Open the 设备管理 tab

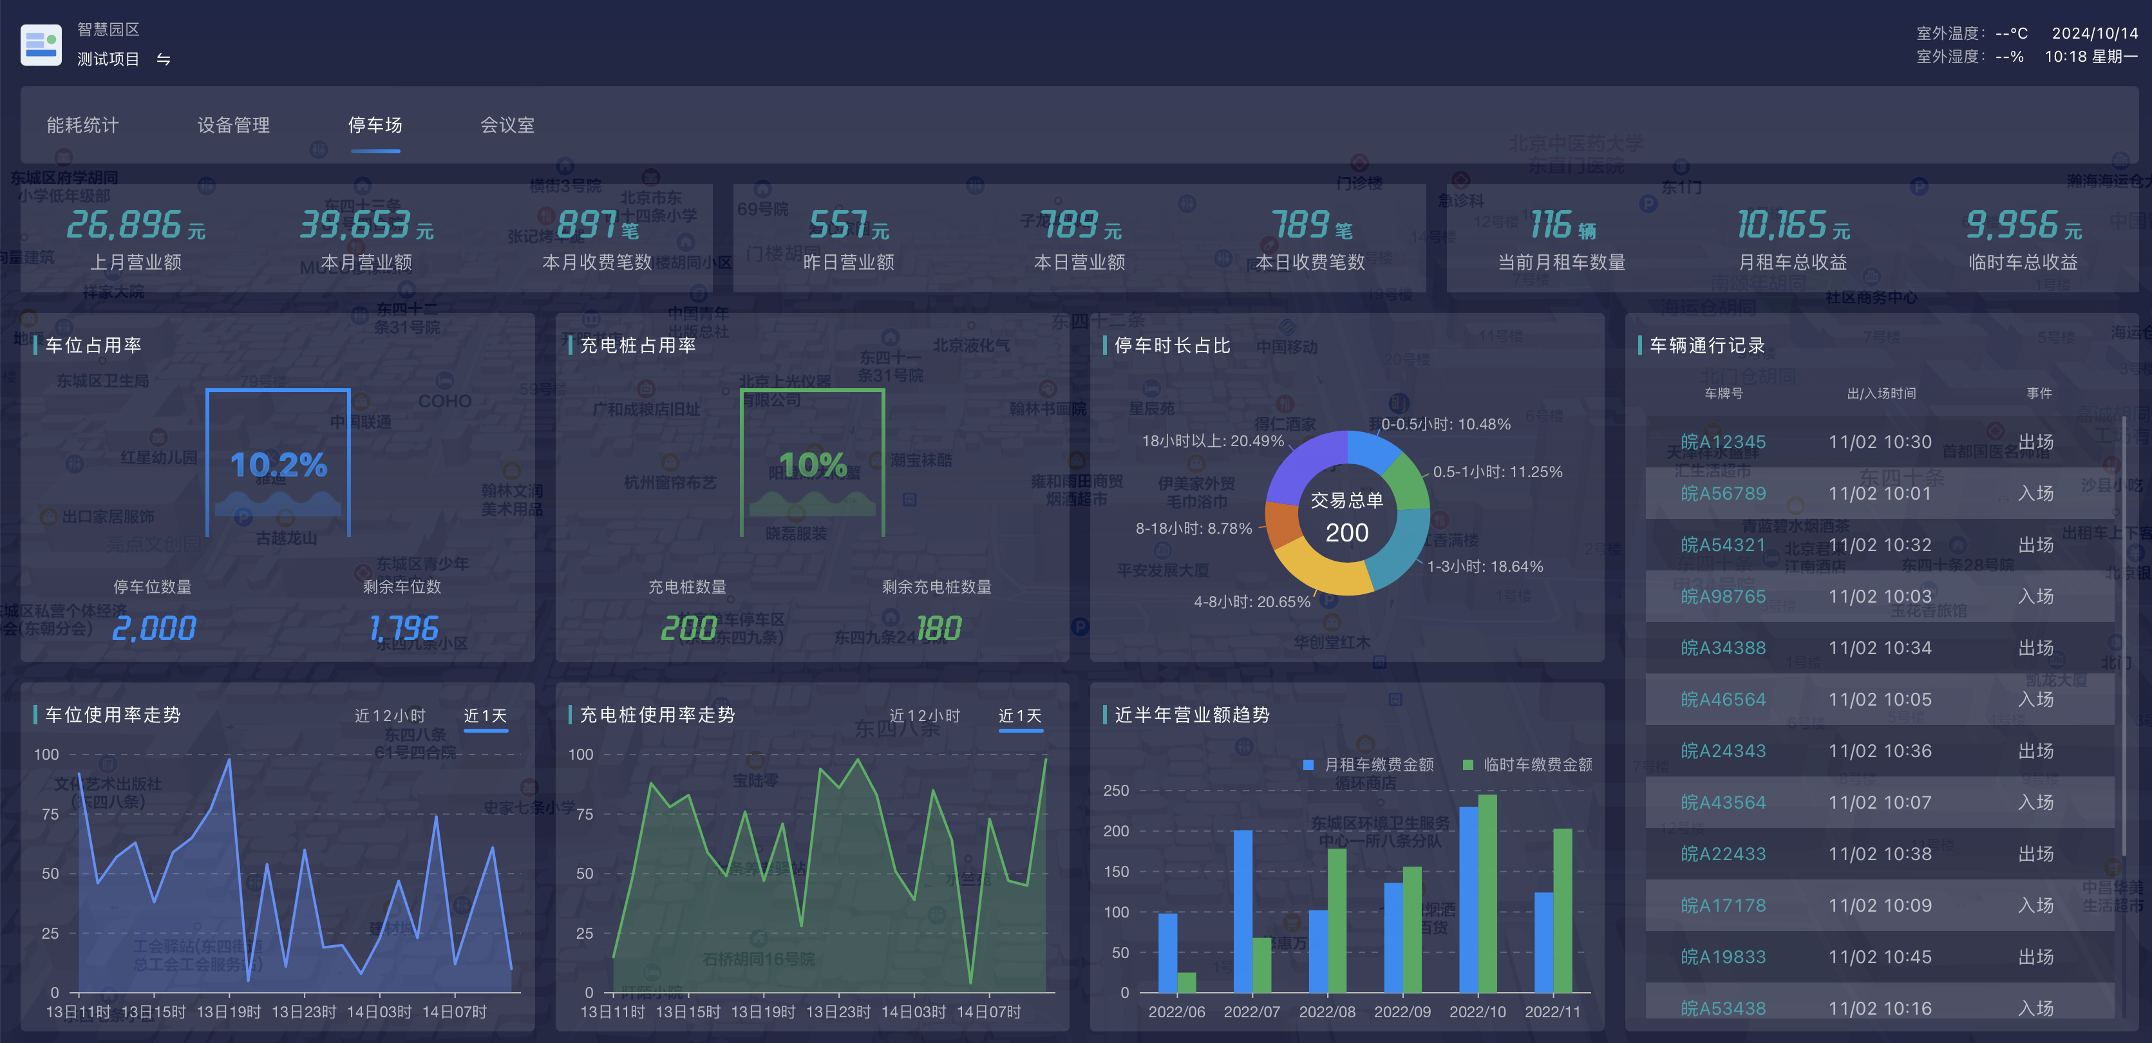point(233,126)
